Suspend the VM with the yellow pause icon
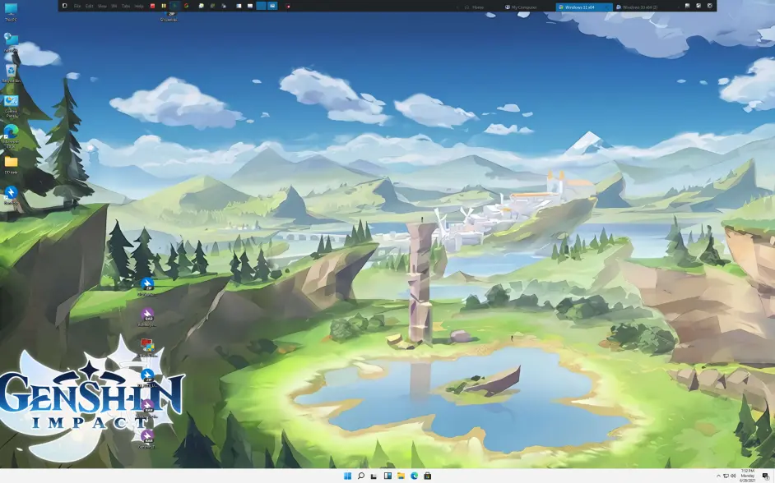Viewport: 775px width, 483px height. 163,6
